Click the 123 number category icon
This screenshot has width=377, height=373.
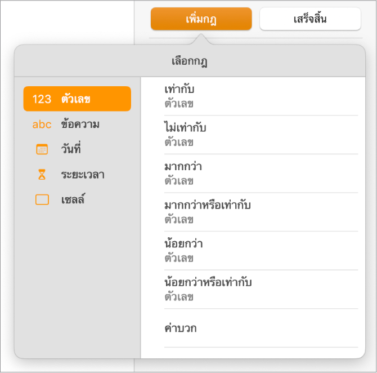pos(42,99)
